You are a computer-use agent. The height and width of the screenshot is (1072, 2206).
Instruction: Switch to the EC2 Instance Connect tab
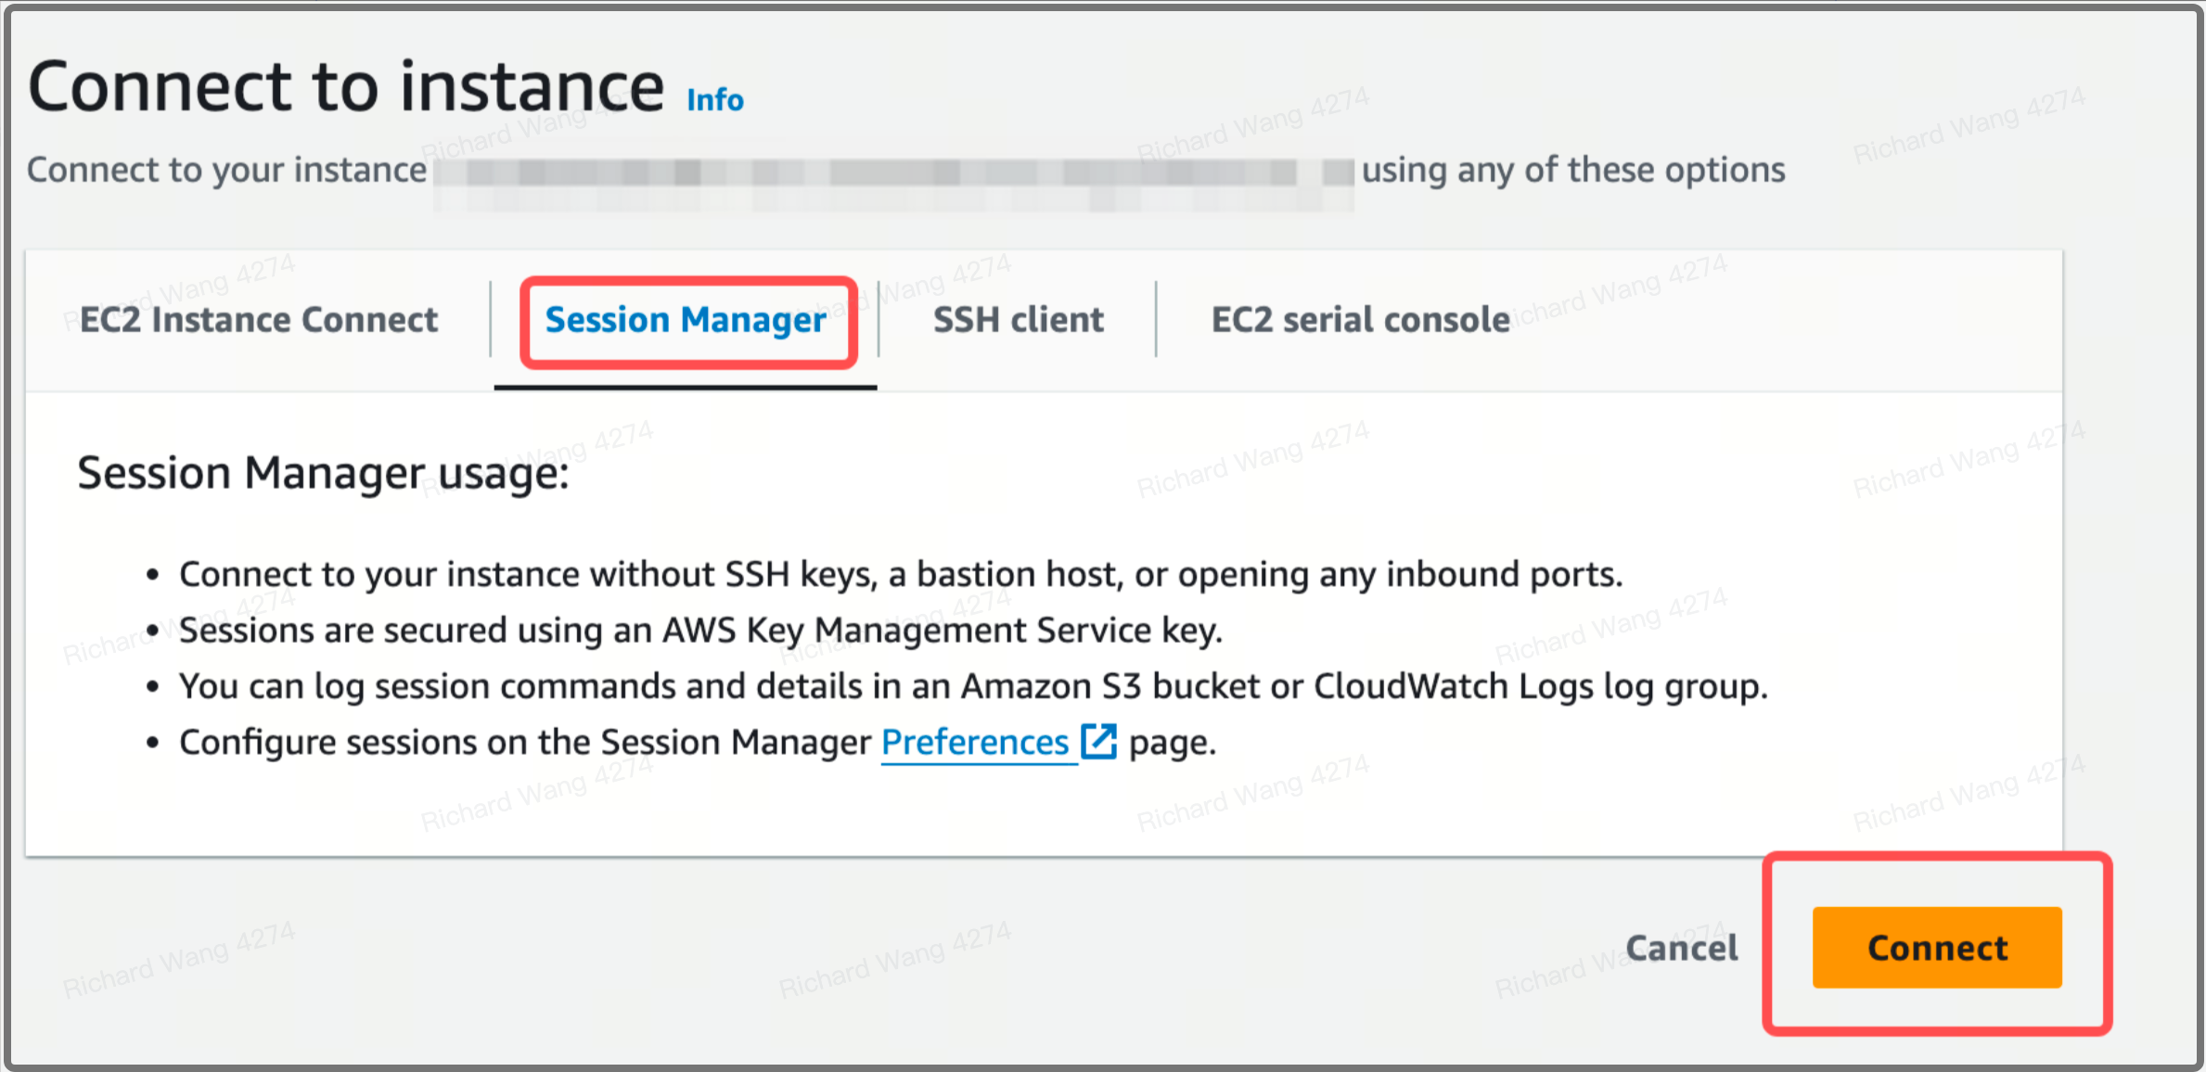pos(258,320)
